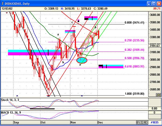
Task: Click the 0.382 (3109.44) Fibonacci label
Action: click(x=135, y=50)
